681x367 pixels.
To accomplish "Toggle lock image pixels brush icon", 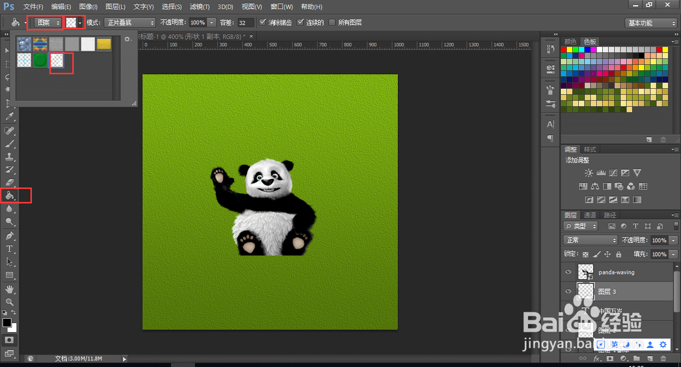I will coord(597,254).
